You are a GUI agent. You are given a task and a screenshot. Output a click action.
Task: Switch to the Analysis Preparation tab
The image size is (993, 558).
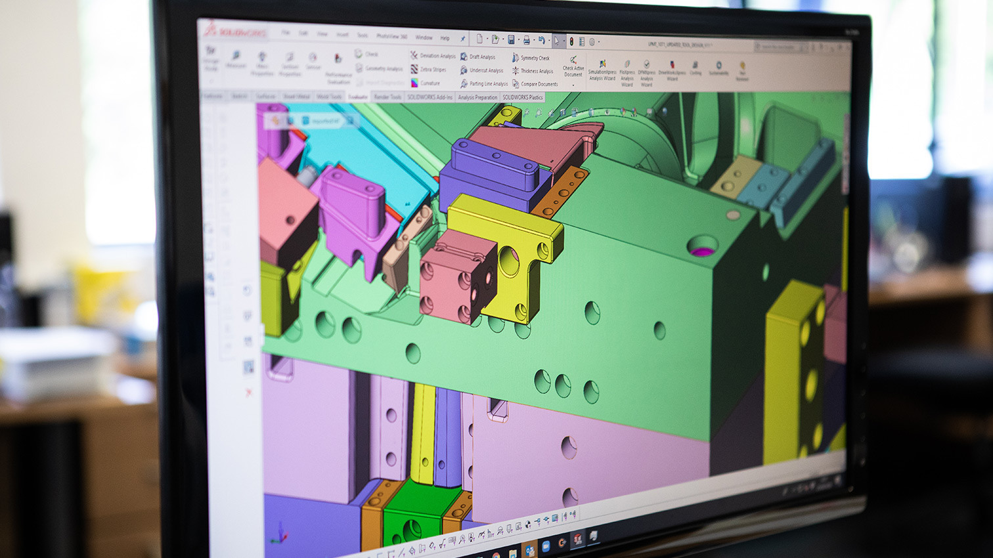(x=477, y=97)
